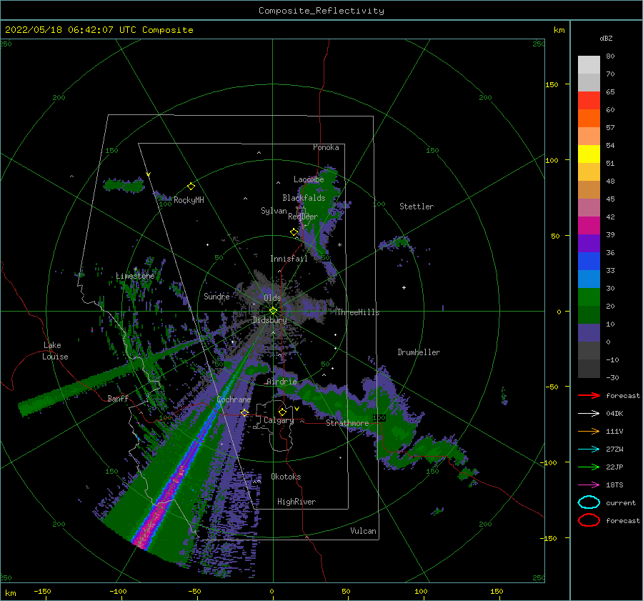643x601 pixels.
Task: Click the Composite_Reflectivity title
Action: point(321,11)
